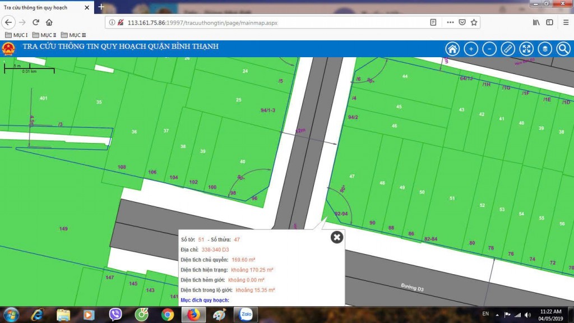Select parcel 149 on the map
Image resolution: width=574 pixels, height=323 pixels.
pos(63,229)
